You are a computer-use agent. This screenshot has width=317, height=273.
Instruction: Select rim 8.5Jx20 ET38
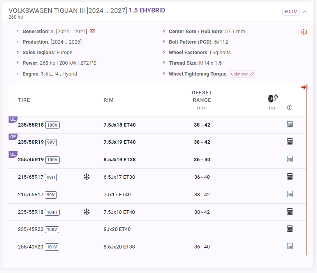click(119, 247)
